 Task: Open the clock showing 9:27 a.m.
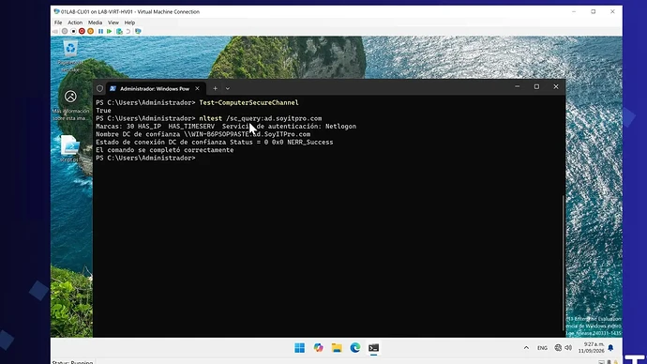click(591, 347)
